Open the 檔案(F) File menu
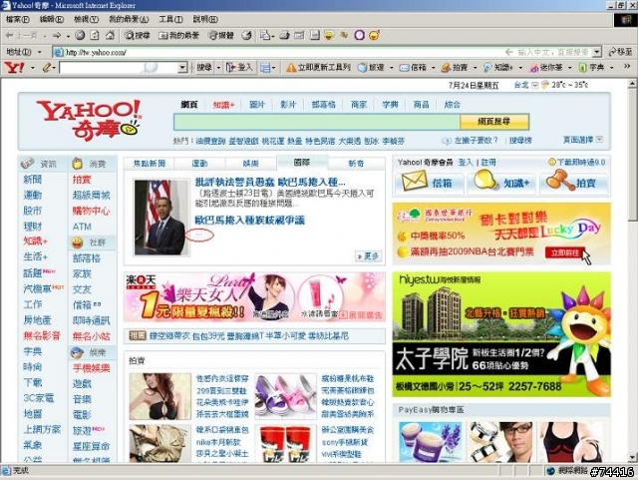 (18, 20)
